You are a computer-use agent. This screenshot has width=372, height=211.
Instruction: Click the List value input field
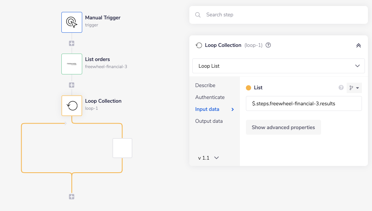(304, 103)
